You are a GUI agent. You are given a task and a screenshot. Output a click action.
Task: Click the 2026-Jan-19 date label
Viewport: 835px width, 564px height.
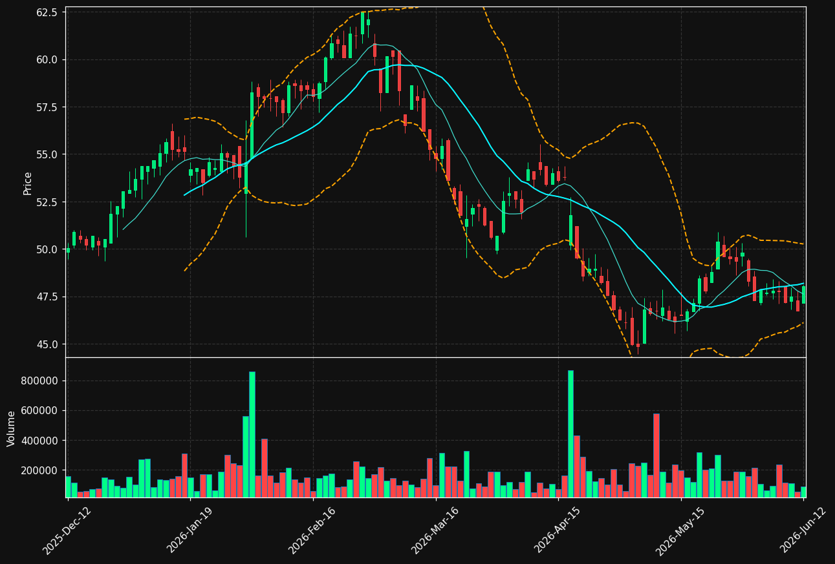coord(190,531)
